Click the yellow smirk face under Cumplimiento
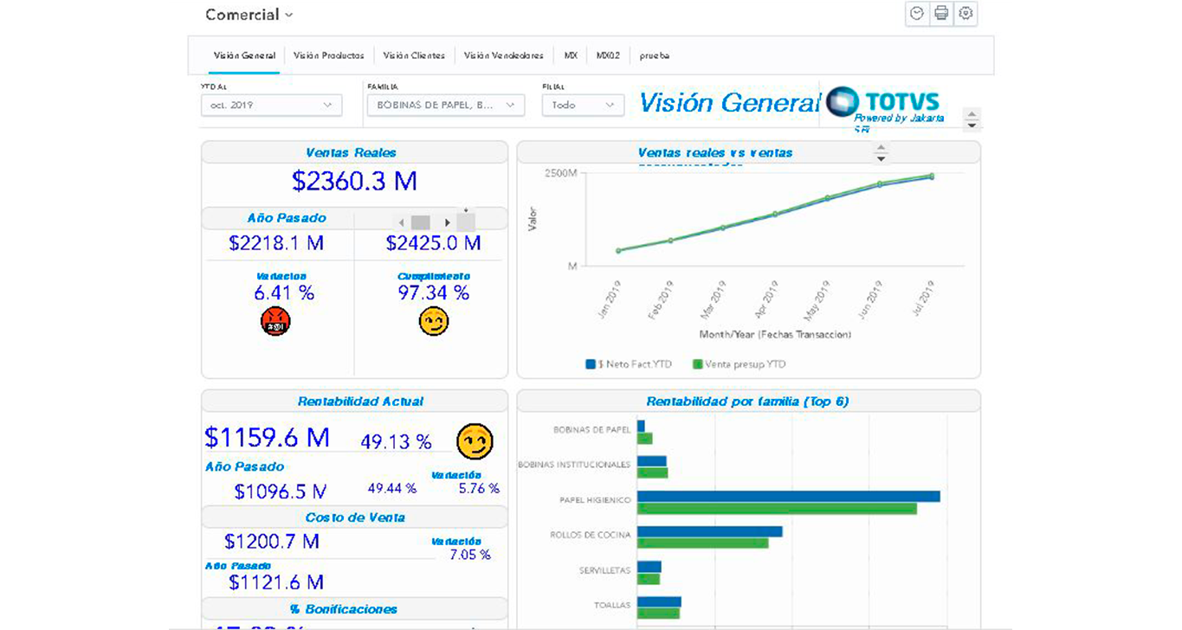Screen dimensions: 1182x630 (433, 321)
